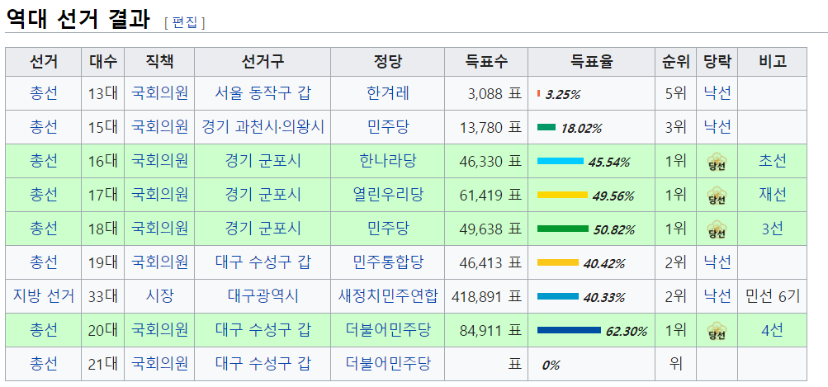The height and width of the screenshot is (387, 828).
Task: Click the 3.25% percentage text
Action: (x=562, y=95)
